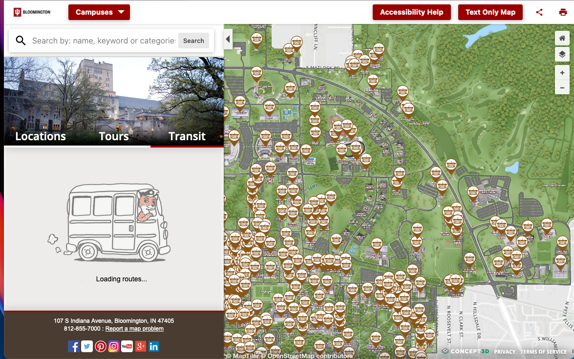Open the map layers control
The height and width of the screenshot is (359, 574).
tap(562, 55)
